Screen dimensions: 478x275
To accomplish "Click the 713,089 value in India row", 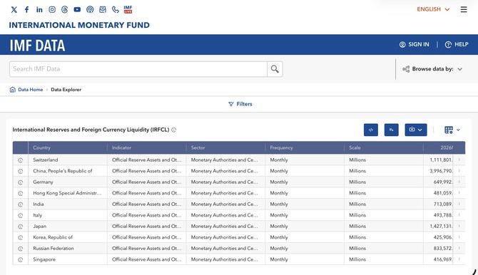I will coord(443,204).
